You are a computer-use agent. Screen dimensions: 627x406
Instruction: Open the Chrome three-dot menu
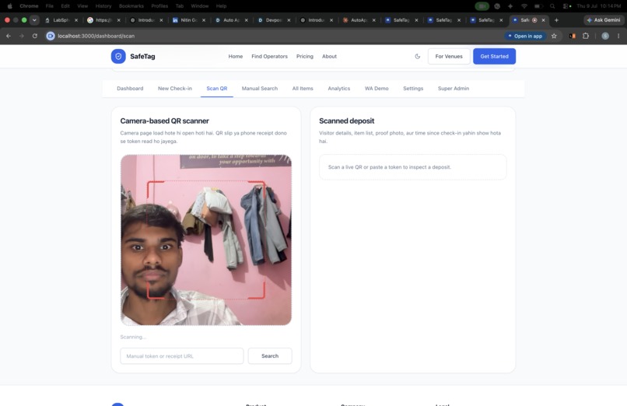pos(618,36)
